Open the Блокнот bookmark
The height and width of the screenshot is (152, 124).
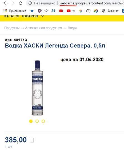(110, 11)
